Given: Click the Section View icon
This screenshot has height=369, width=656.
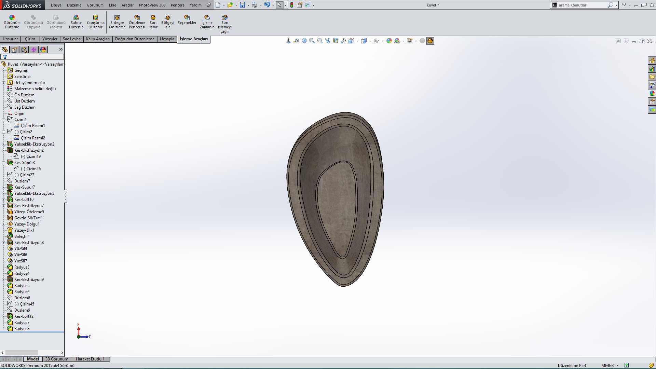Looking at the screenshot, I should 336,41.
